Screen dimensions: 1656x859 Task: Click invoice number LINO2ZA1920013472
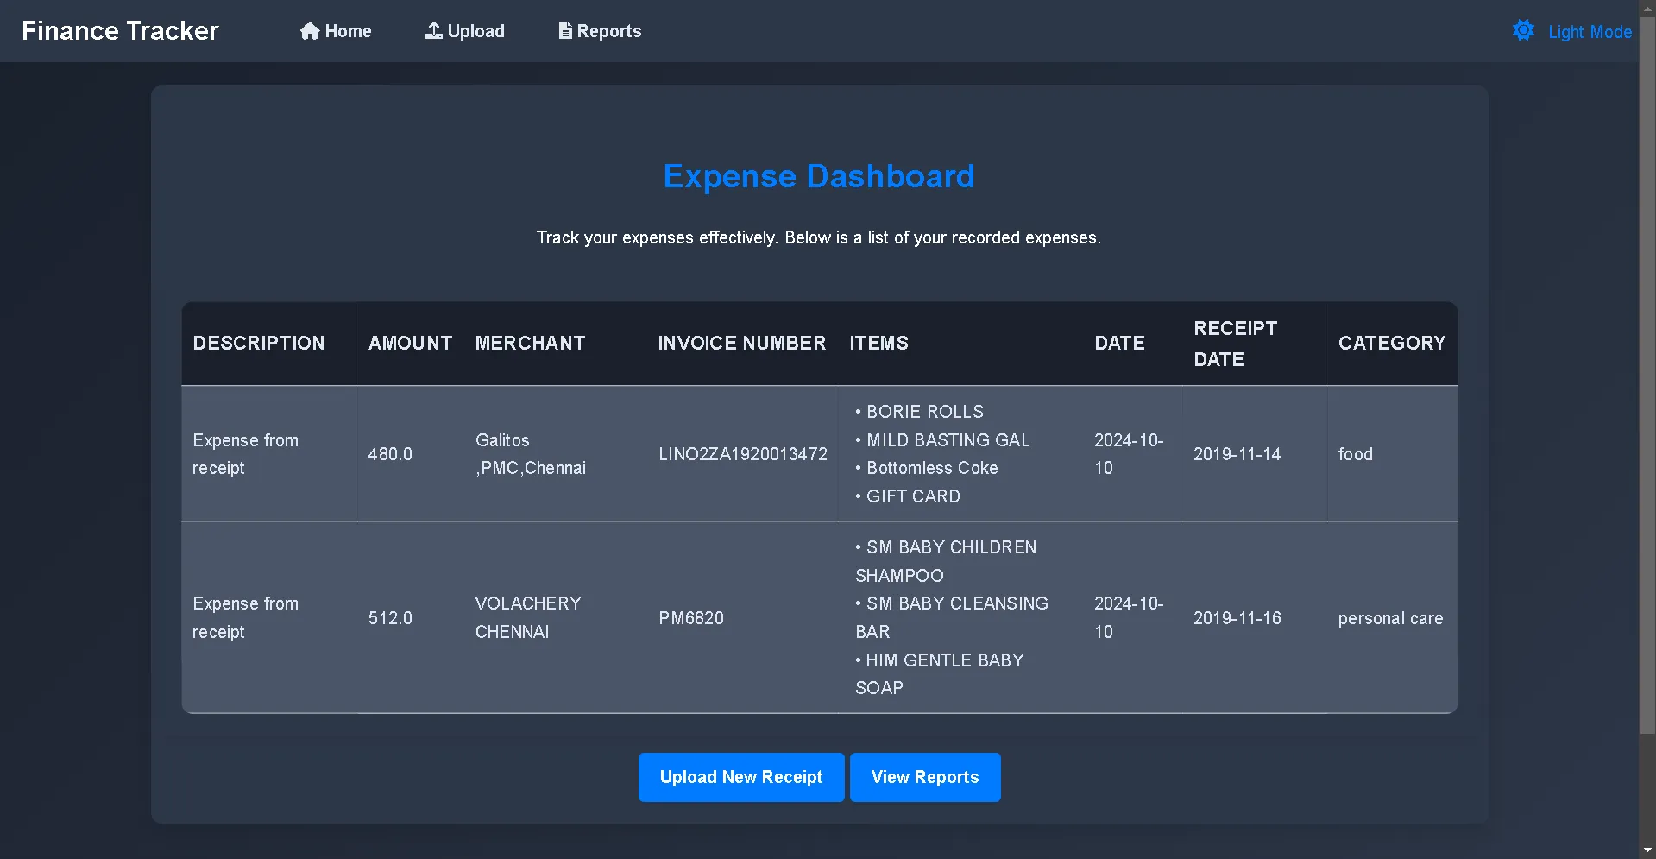click(743, 454)
